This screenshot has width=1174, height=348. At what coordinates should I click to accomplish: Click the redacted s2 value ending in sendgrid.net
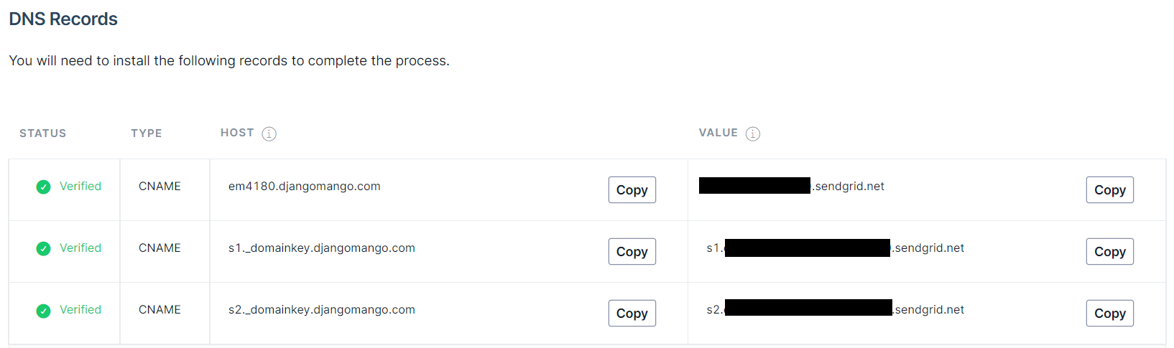click(x=836, y=309)
